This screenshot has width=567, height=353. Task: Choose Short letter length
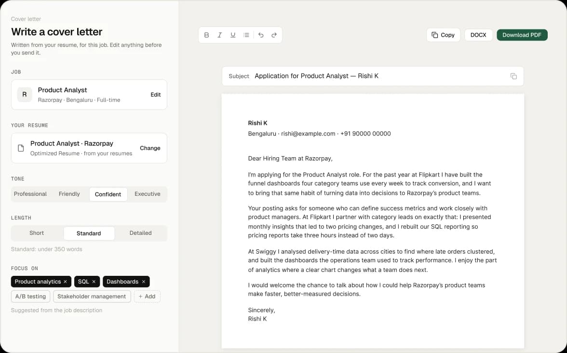tap(37, 233)
